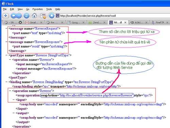
Task: Switch to the AJAX tab
Action: pyautogui.click(x=139, y=22)
